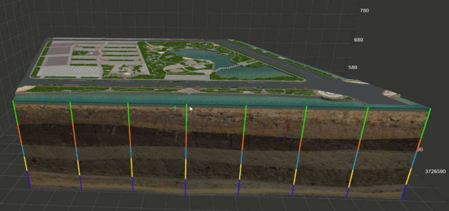Click the 780 elevation axis label

coord(364,11)
